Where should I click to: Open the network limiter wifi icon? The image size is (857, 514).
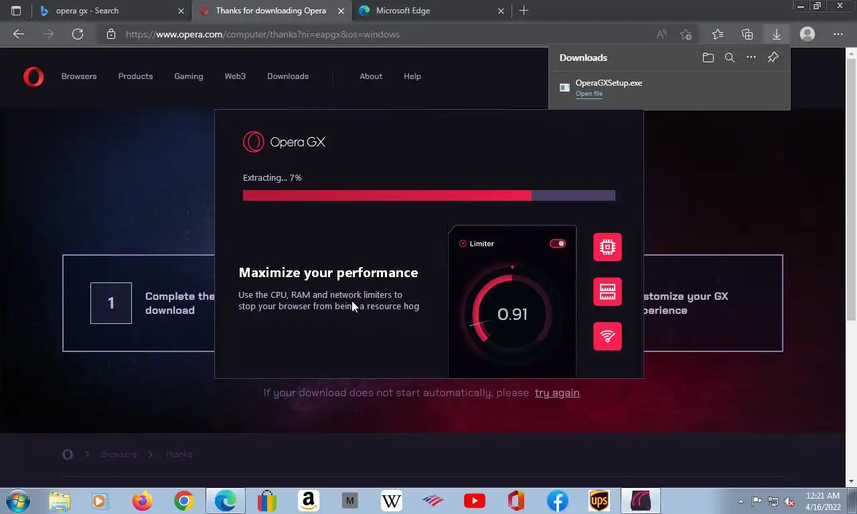[x=607, y=336]
